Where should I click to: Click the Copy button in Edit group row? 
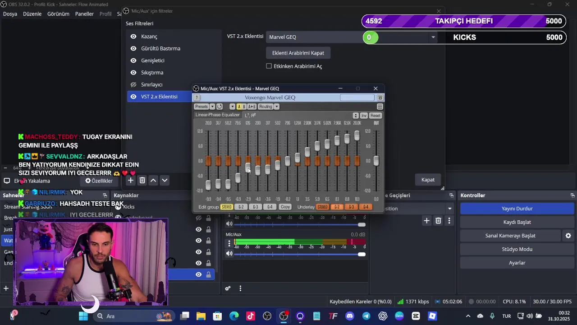tap(285, 207)
